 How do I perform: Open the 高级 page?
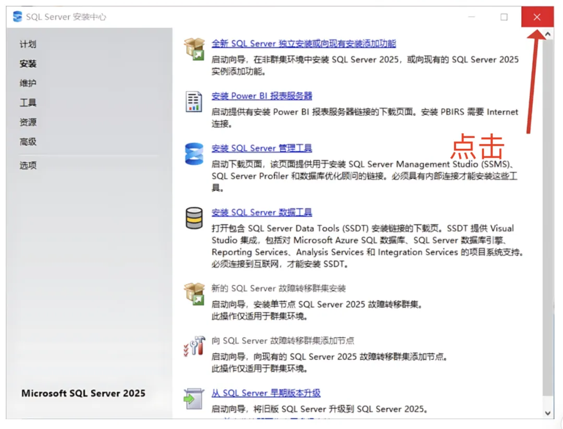pos(28,142)
